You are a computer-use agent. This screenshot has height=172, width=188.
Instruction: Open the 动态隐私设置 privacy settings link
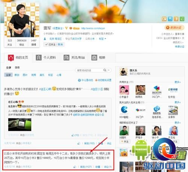(103, 80)
